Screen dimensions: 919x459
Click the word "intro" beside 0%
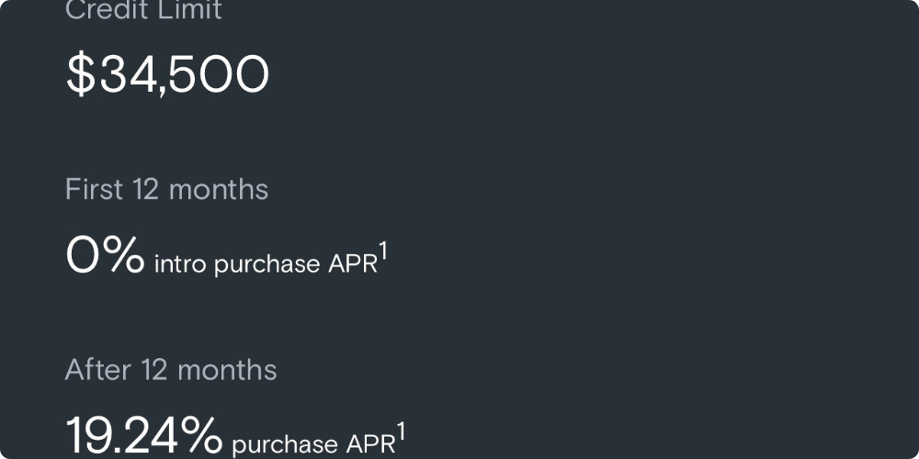[x=180, y=265]
